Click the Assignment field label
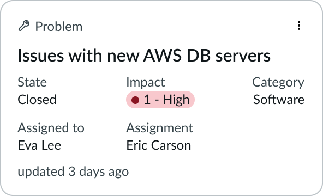This screenshot has width=323, height=196. [159, 128]
